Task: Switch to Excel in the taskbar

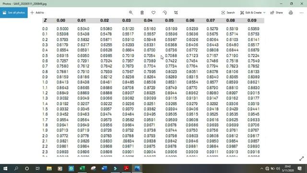Action: click(x=82, y=169)
